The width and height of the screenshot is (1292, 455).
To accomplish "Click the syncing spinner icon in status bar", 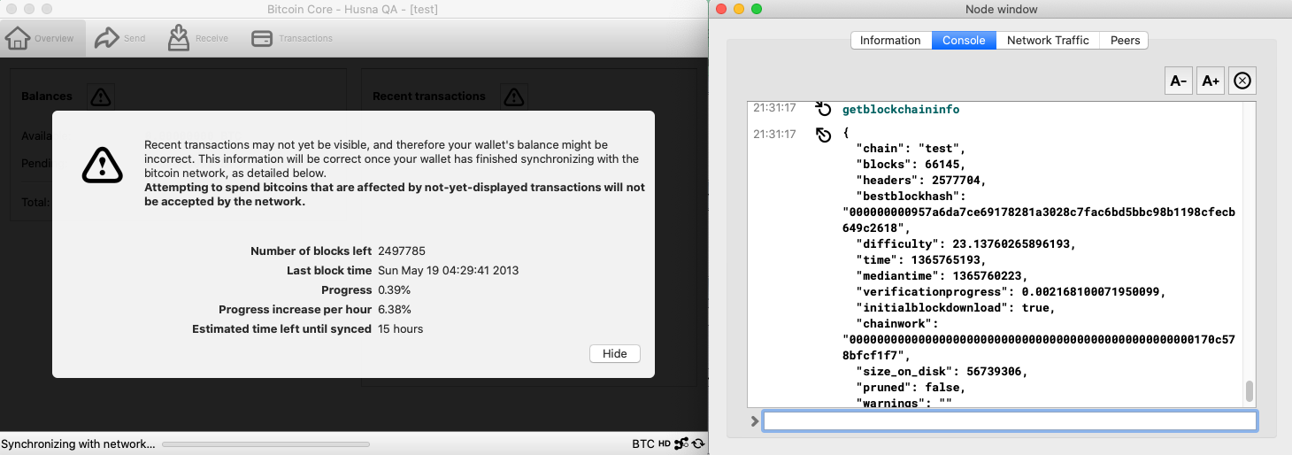I will 698,443.
